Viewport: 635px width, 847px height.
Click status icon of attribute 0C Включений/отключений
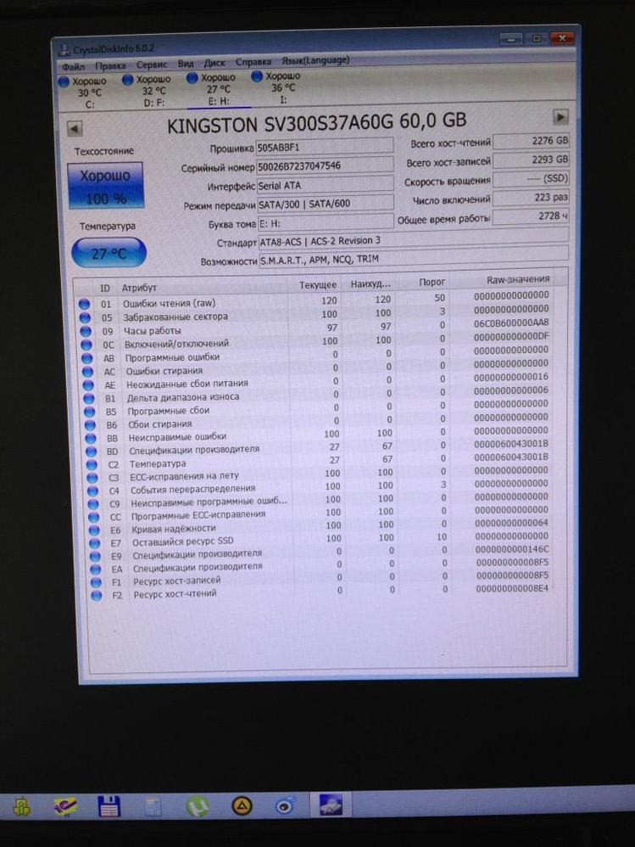pos(86,345)
